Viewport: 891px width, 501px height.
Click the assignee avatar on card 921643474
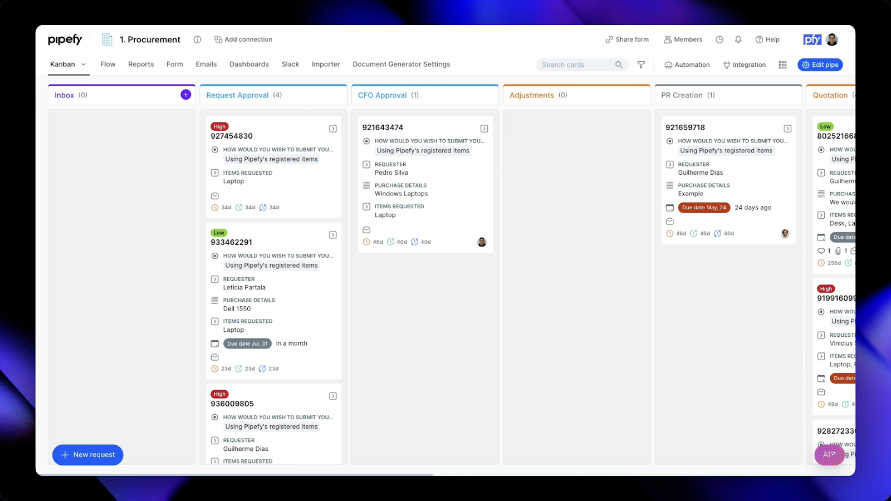[482, 242]
